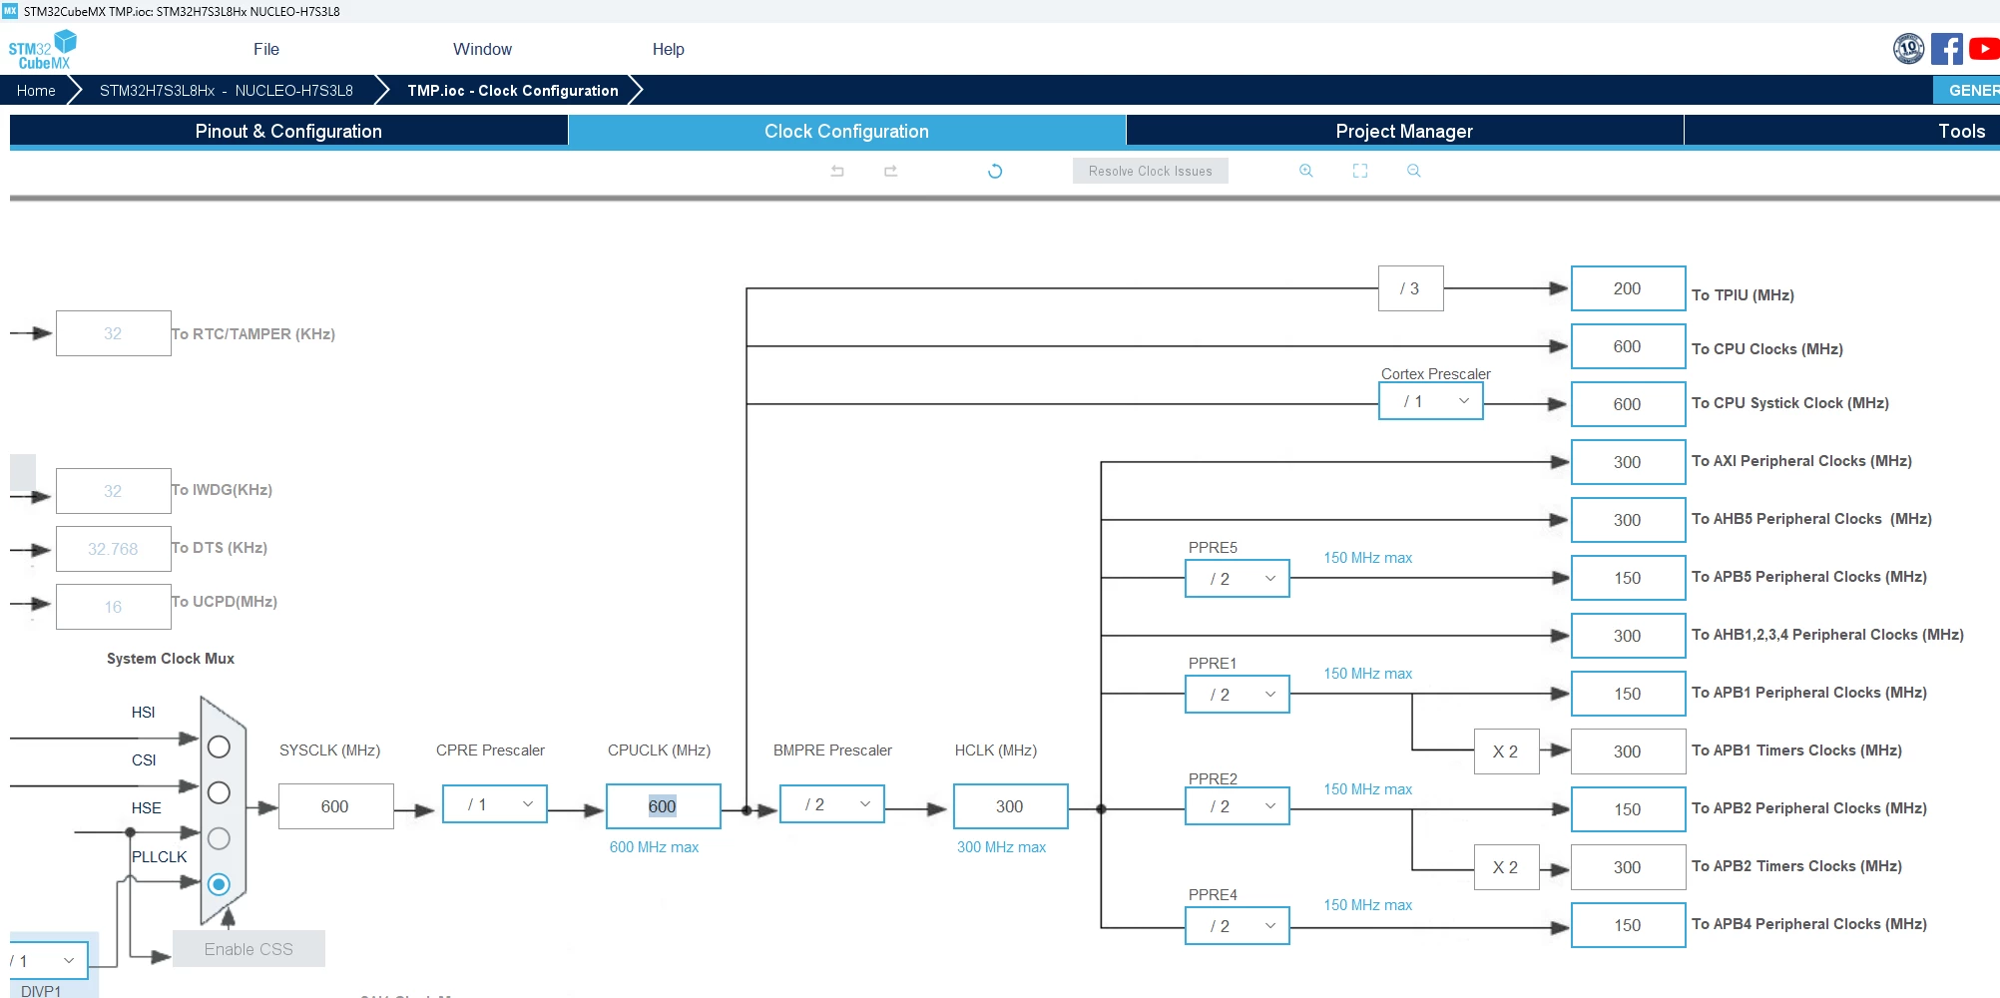Screen dimensions: 2000x998
Task: Click the APB5 Peripheral Clocks 150 field
Action: coord(1628,578)
